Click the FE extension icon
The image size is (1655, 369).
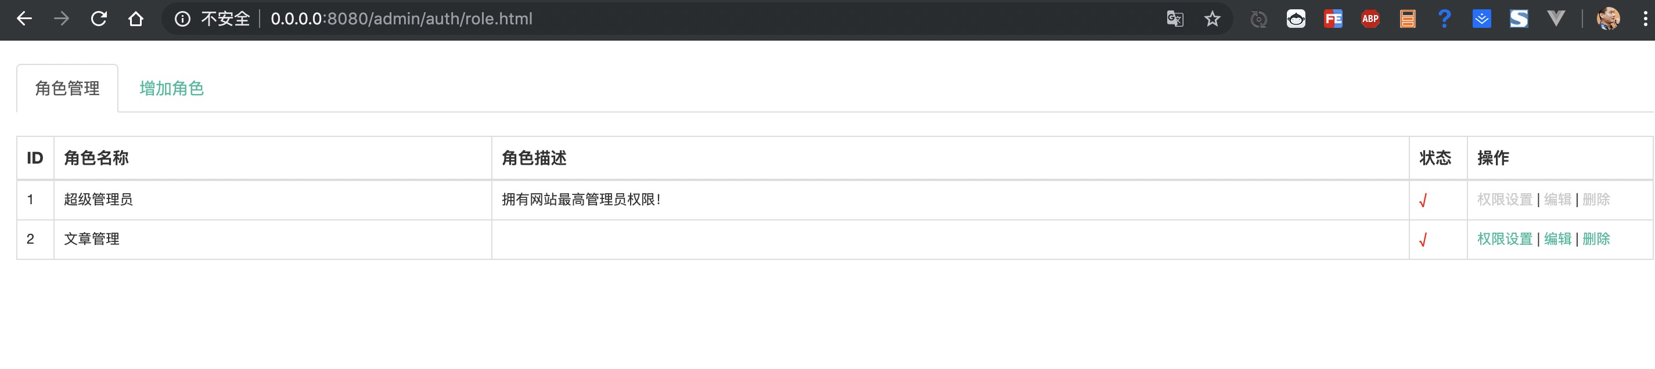[x=1333, y=19]
